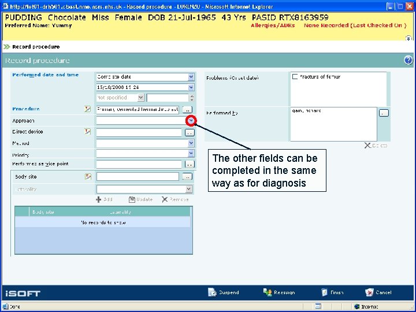
Task: Click the Performed by lookup button
Action: (384, 113)
